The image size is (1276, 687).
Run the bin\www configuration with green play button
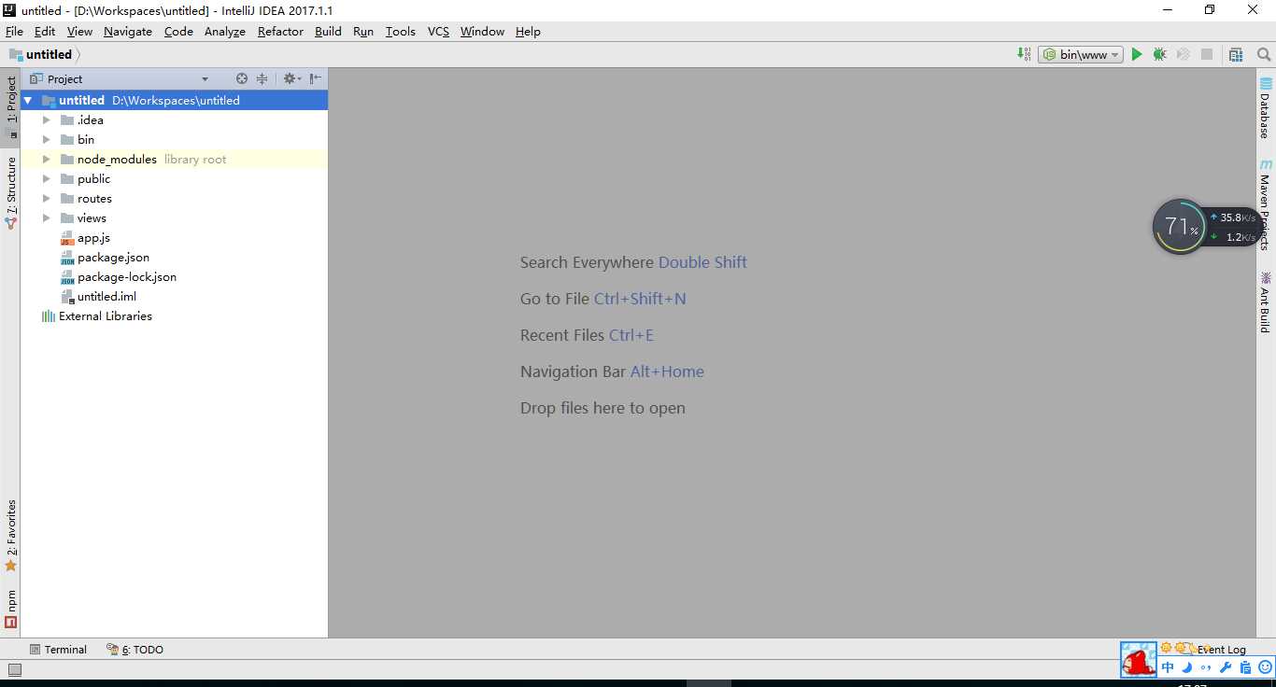[1137, 55]
